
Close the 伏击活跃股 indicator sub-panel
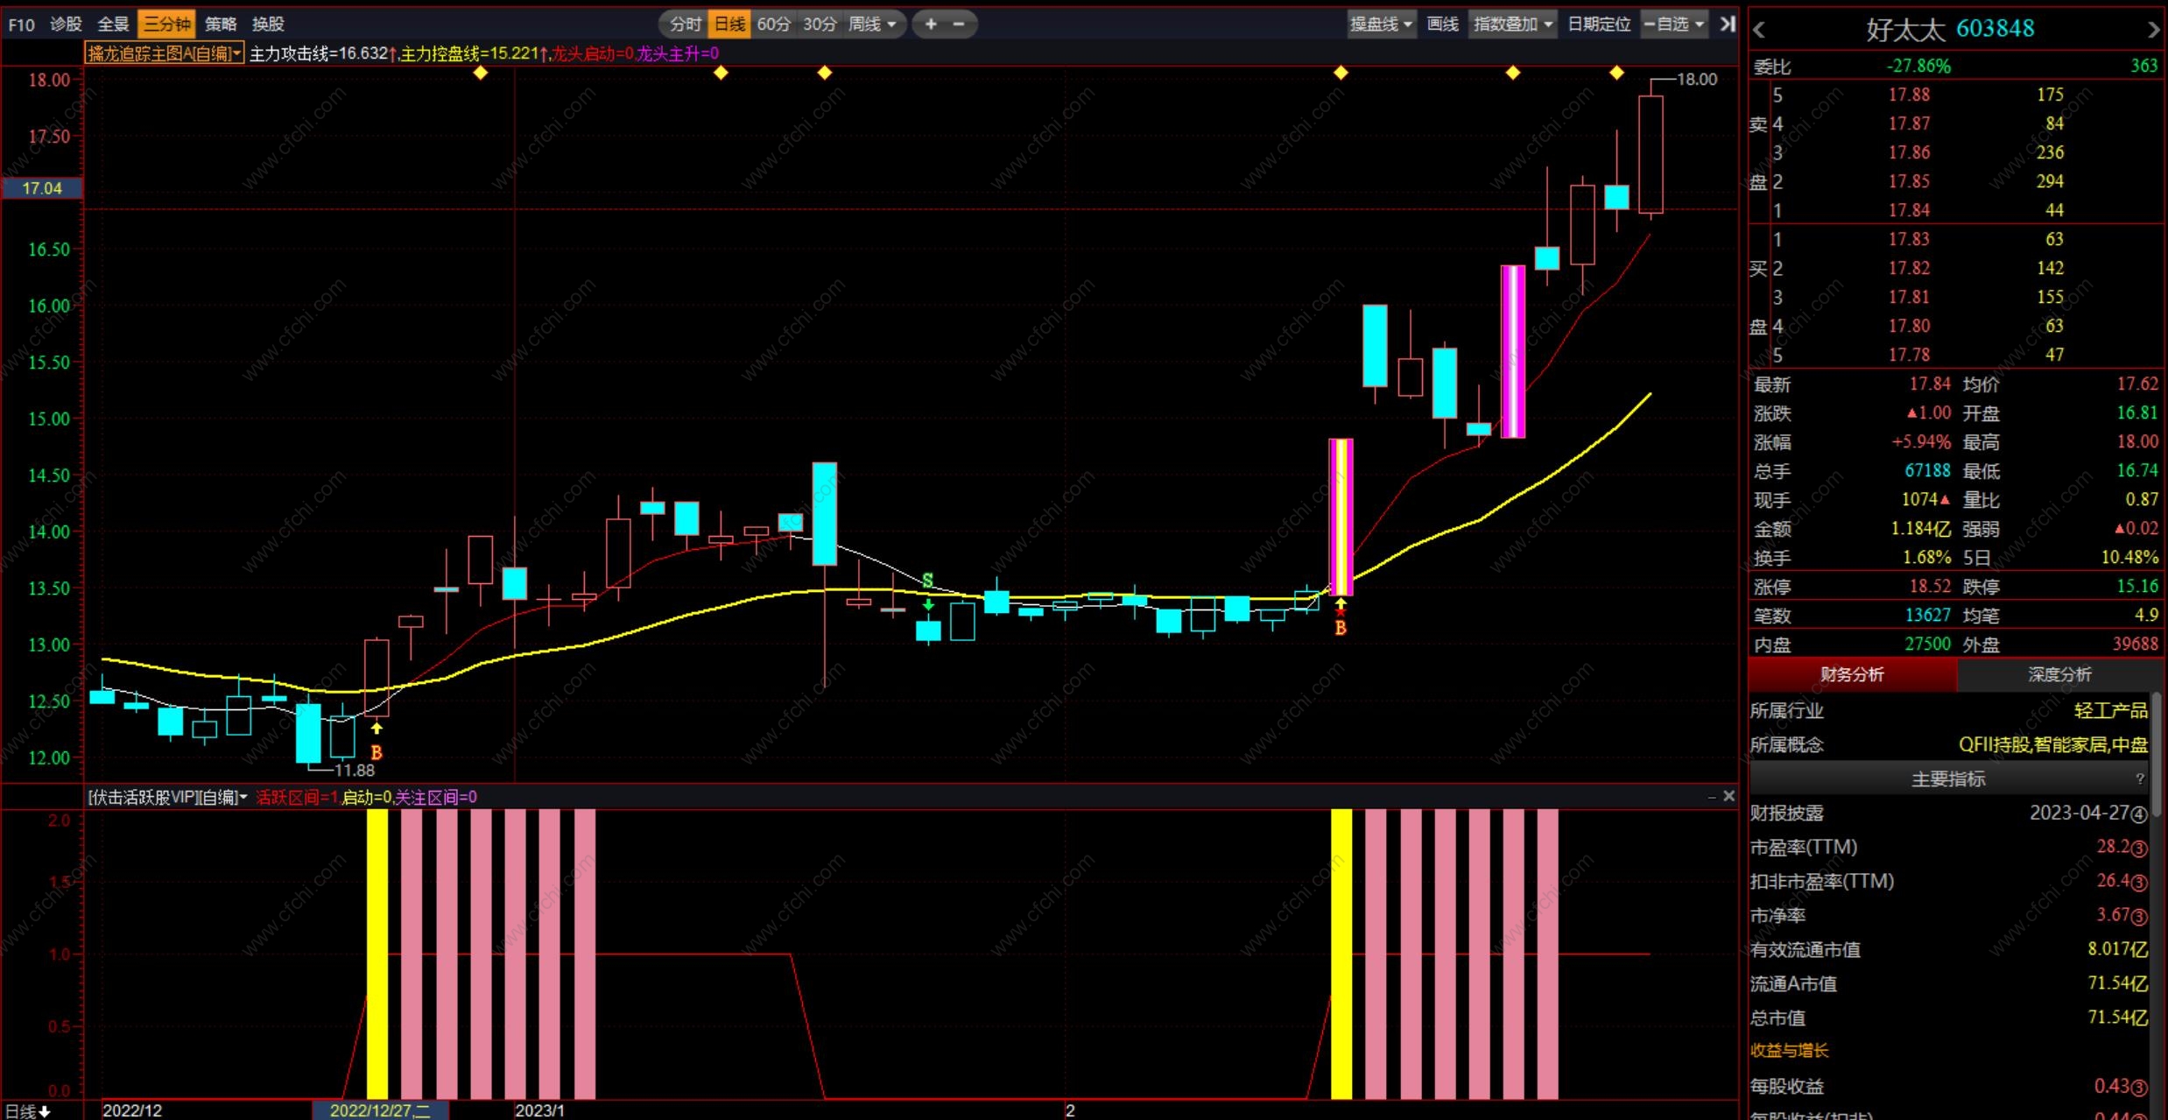(x=1728, y=796)
